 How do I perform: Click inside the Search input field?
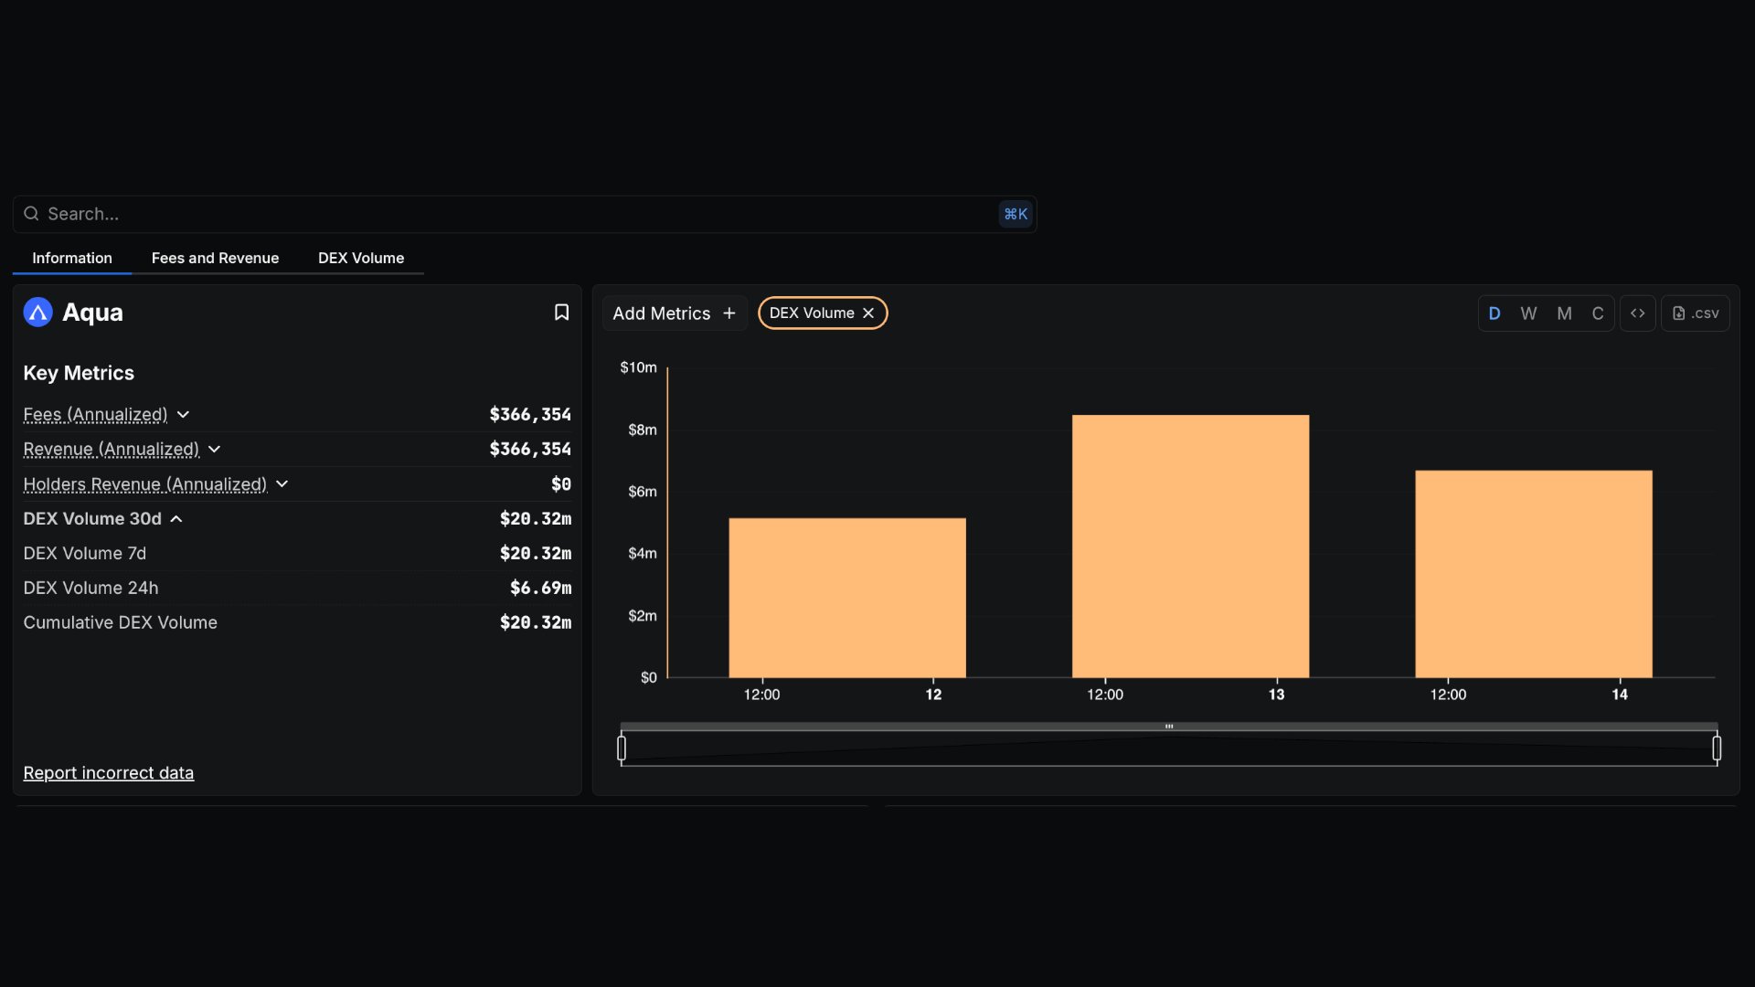(366, 213)
